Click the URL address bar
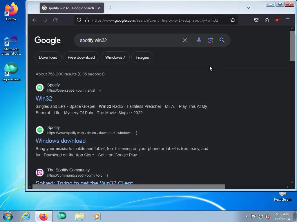 (155, 20)
